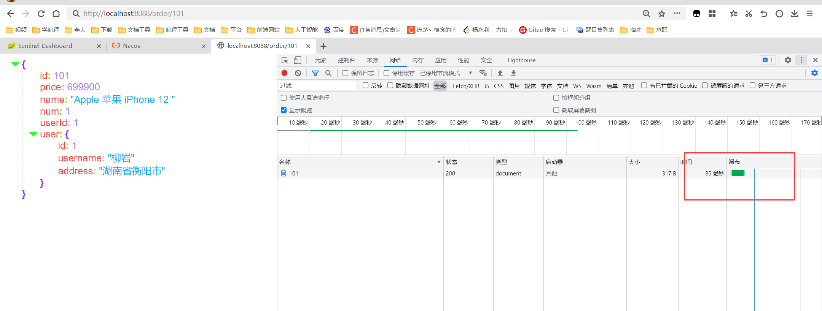Image resolution: width=822 pixels, height=311 pixels.
Task: Click the 过滤 filter input field
Action: [317, 86]
